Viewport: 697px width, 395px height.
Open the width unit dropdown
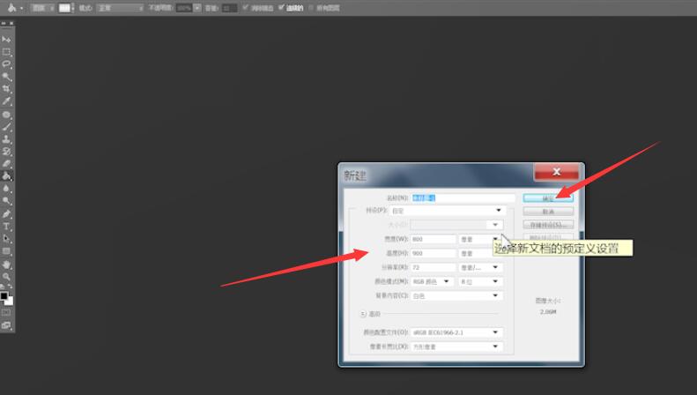(x=481, y=239)
